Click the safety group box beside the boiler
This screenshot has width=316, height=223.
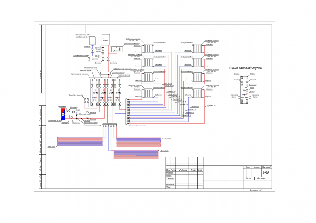click(117, 49)
